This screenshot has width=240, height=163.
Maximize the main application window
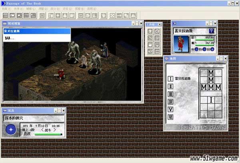(x=233, y=3)
